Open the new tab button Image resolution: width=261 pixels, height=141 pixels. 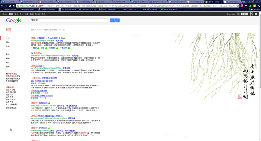click(x=244, y=2)
